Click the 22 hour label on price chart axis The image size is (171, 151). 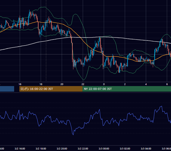tap(83, 84)
